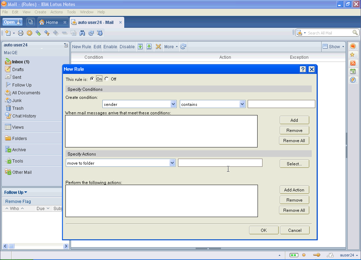Click the move rule up arrow icon
This screenshot has width=361, height=260.
pos(140,46)
